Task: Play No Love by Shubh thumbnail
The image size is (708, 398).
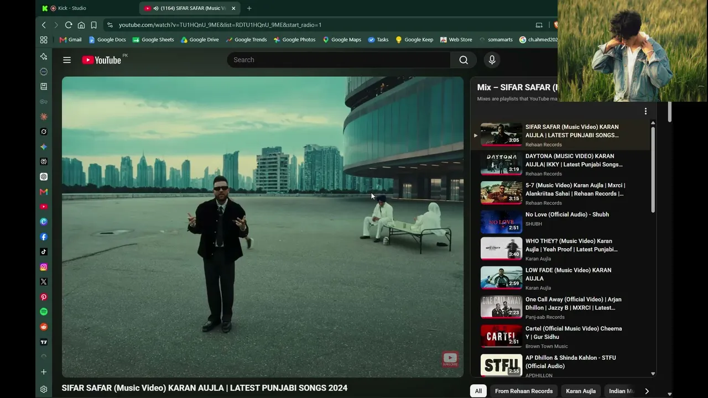Action: (x=501, y=222)
